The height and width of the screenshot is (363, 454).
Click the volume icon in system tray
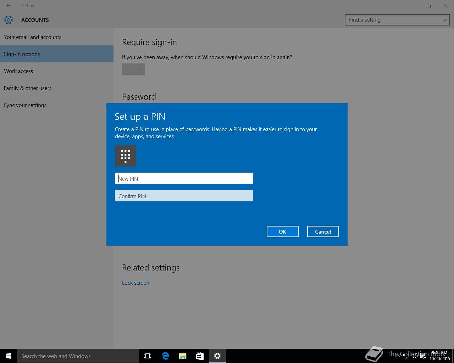[414, 356]
